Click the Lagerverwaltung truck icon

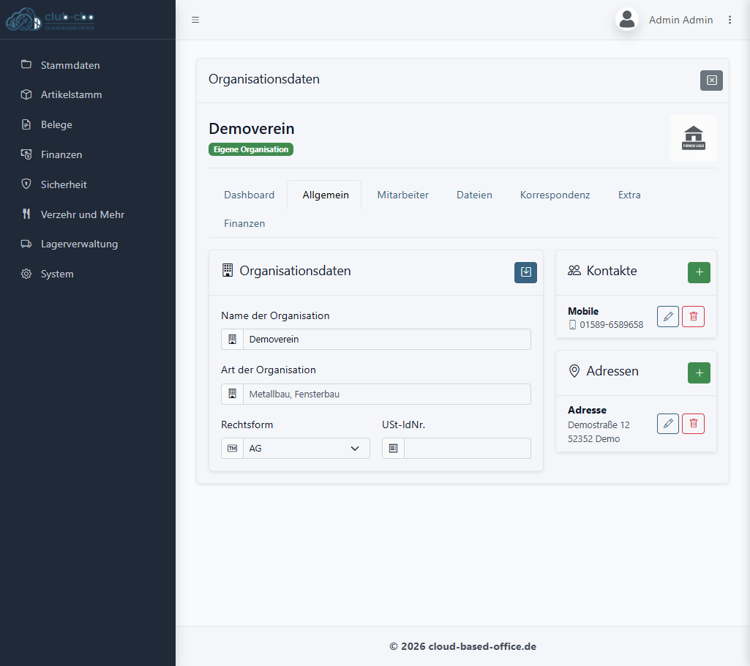pyautogui.click(x=26, y=244)
